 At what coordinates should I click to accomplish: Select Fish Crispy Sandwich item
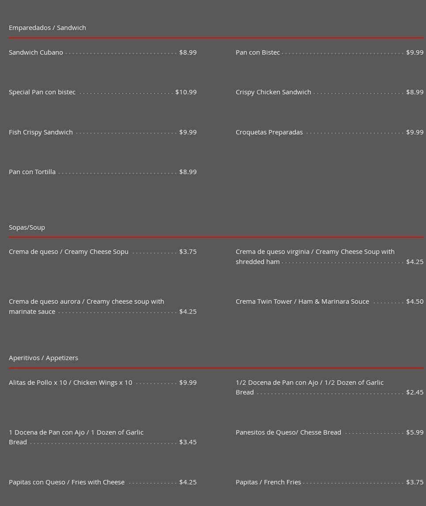coord(41,132)
